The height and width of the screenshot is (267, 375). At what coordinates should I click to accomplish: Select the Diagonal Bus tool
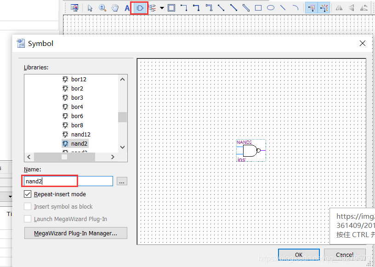233,8
